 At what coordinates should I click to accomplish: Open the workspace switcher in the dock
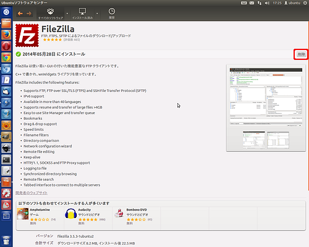[6, 216]
